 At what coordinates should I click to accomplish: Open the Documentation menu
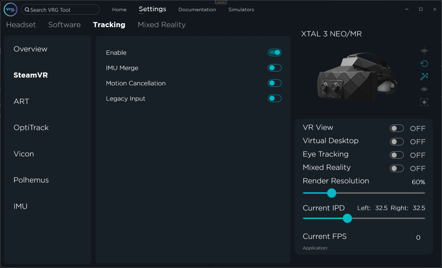point(197,10)
